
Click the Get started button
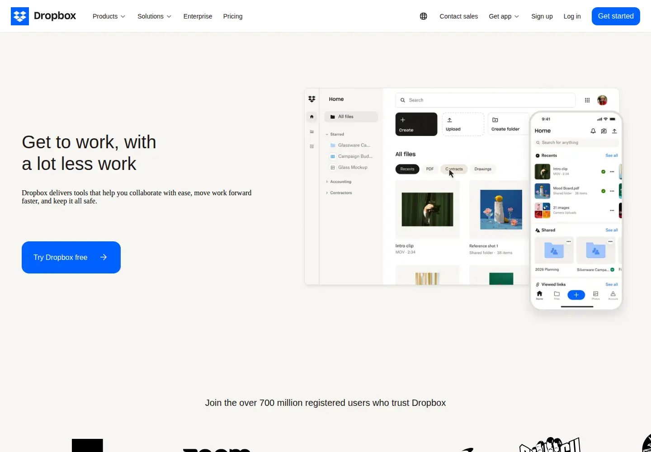pyautogui.click(x=616, y=16)
